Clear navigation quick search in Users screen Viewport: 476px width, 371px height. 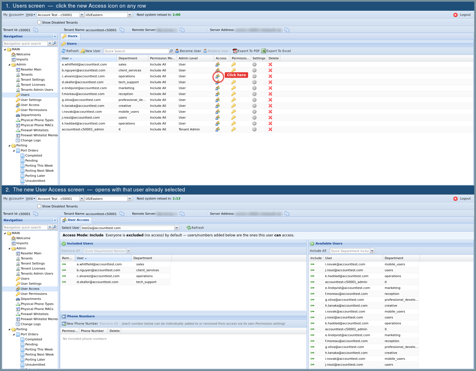pyautogui.click(x=50, y=43)
